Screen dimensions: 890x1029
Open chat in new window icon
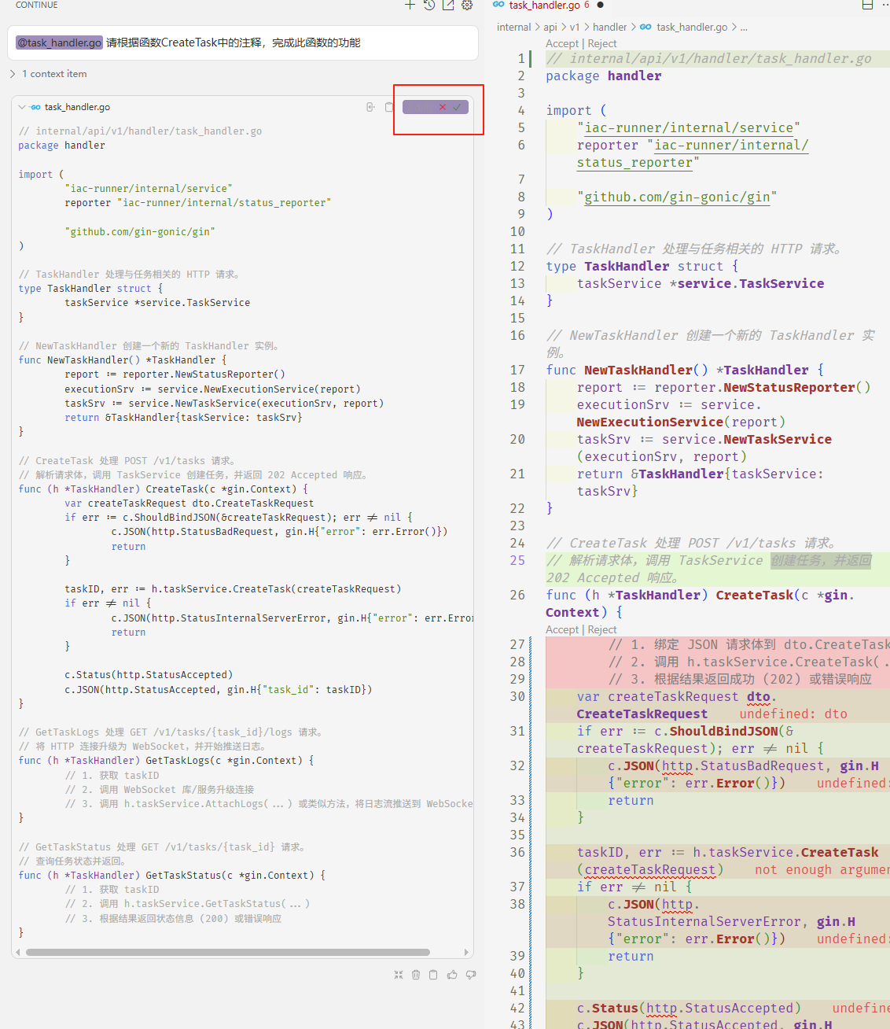tap(448, 5)
